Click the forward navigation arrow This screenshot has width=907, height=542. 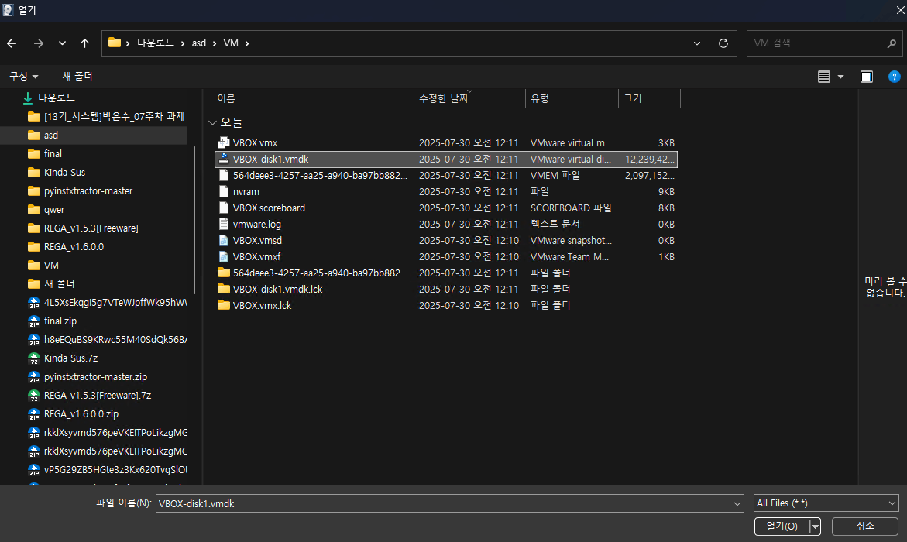(x=38, y=43)
